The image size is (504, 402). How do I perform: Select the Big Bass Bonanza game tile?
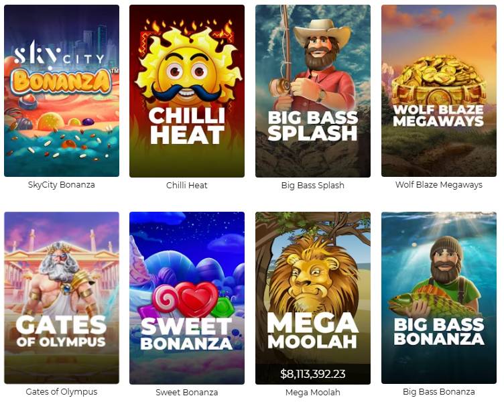pyautogui.click(x=439, y=297)
